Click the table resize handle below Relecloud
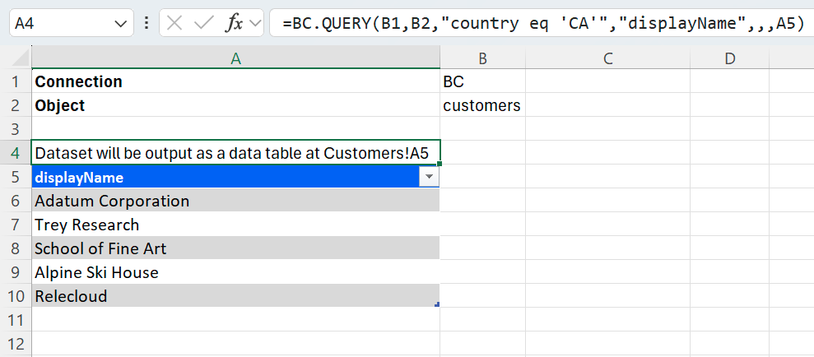The height and width of the screenshot is (357, 814). coord(437,304)
